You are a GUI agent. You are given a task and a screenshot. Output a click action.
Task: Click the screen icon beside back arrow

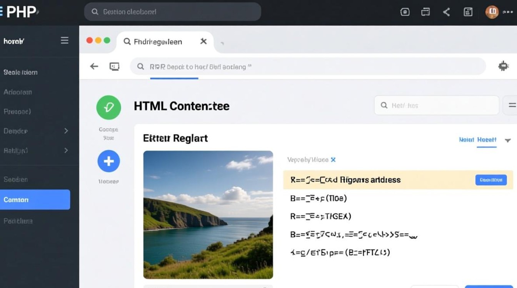114,66
